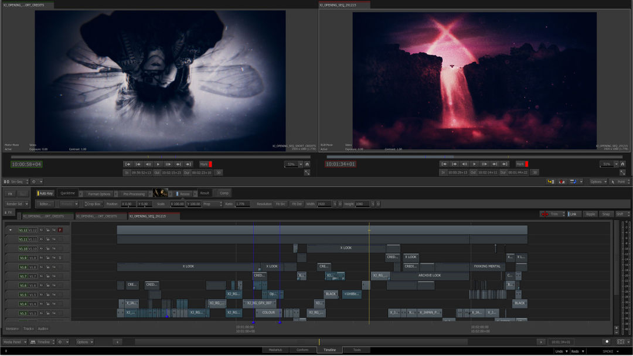Image resolution: width=633 pixels, height=356 pixels.
Task: Click the blue Replace edit icon
Action: (x=574, y=182)
